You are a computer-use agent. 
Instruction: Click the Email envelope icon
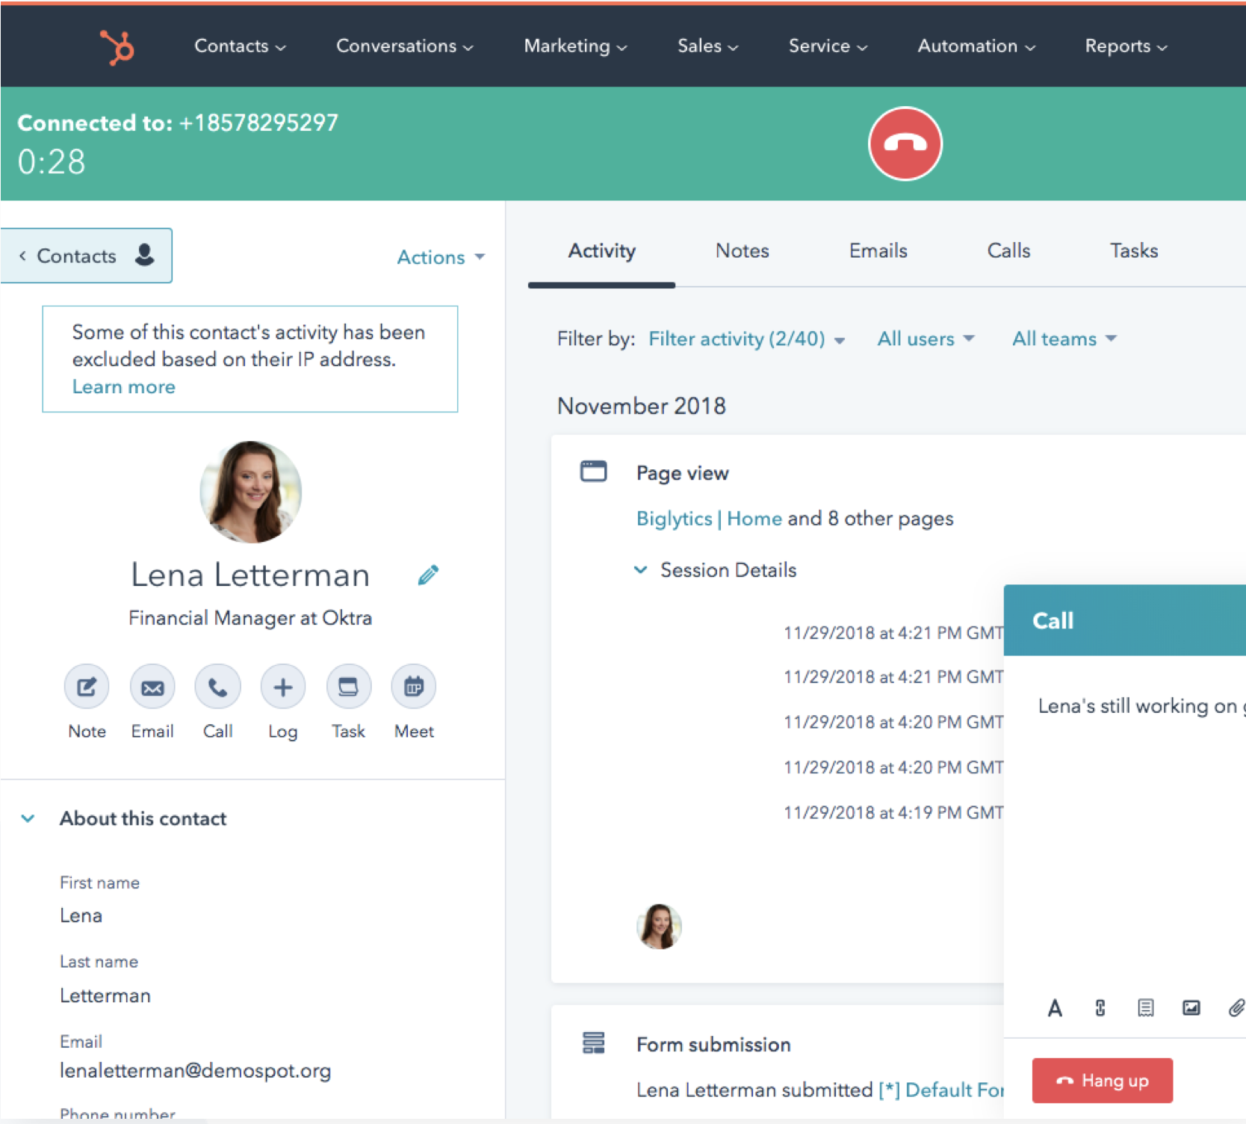pos(152,687)
